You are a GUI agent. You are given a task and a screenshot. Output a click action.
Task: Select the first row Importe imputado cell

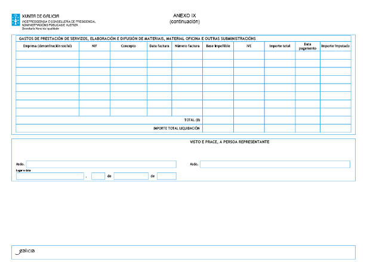pyautogui.click(x=336, y=55)
